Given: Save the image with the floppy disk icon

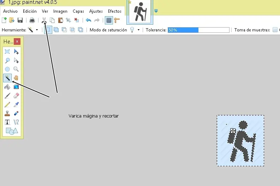Looking at the screenshot, I should point(20,20).
